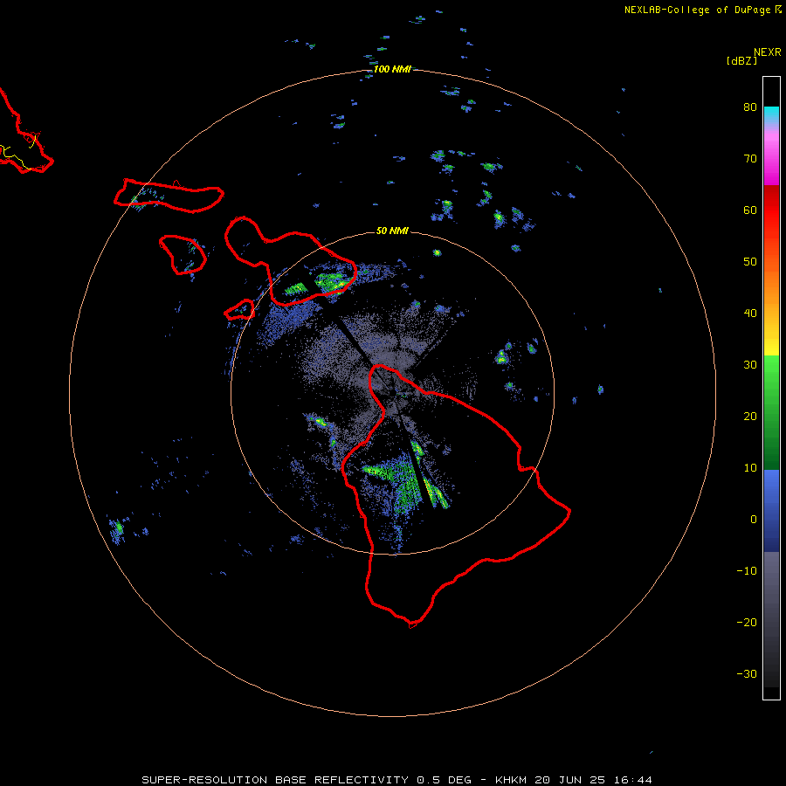786x786 pixels.
Task: Click the -30 dBZ scale value
Action: coord(747,673)
